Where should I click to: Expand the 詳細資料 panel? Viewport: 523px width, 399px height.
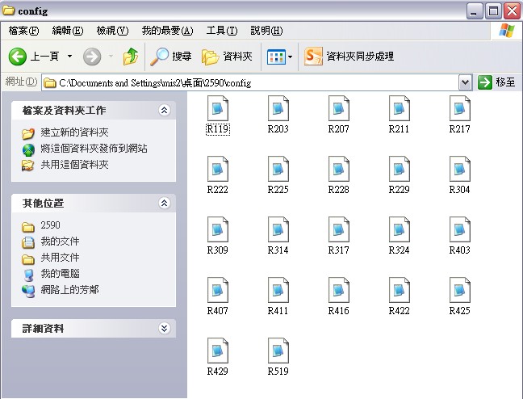click(164, 328)
